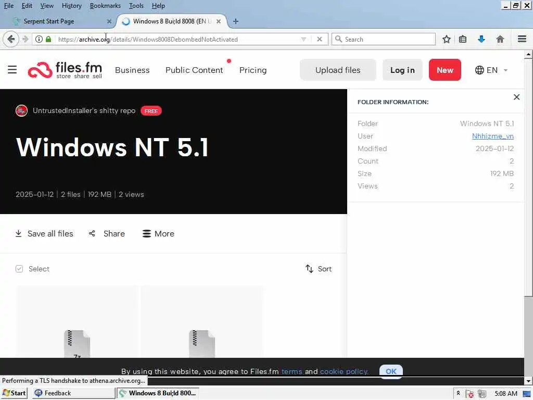Click the files.fm logo
533x400 pixels.
[x=65, y=70]
